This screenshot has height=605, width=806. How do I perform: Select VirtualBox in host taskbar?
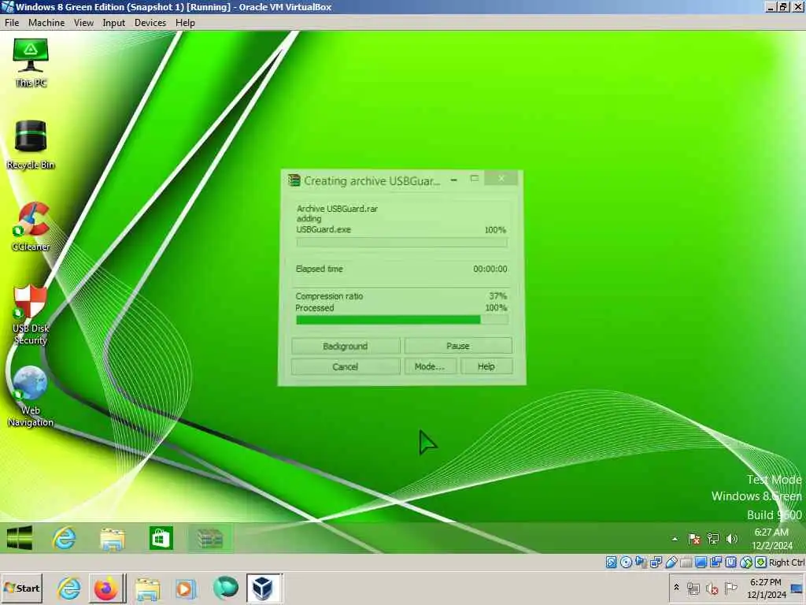point(263,588)
